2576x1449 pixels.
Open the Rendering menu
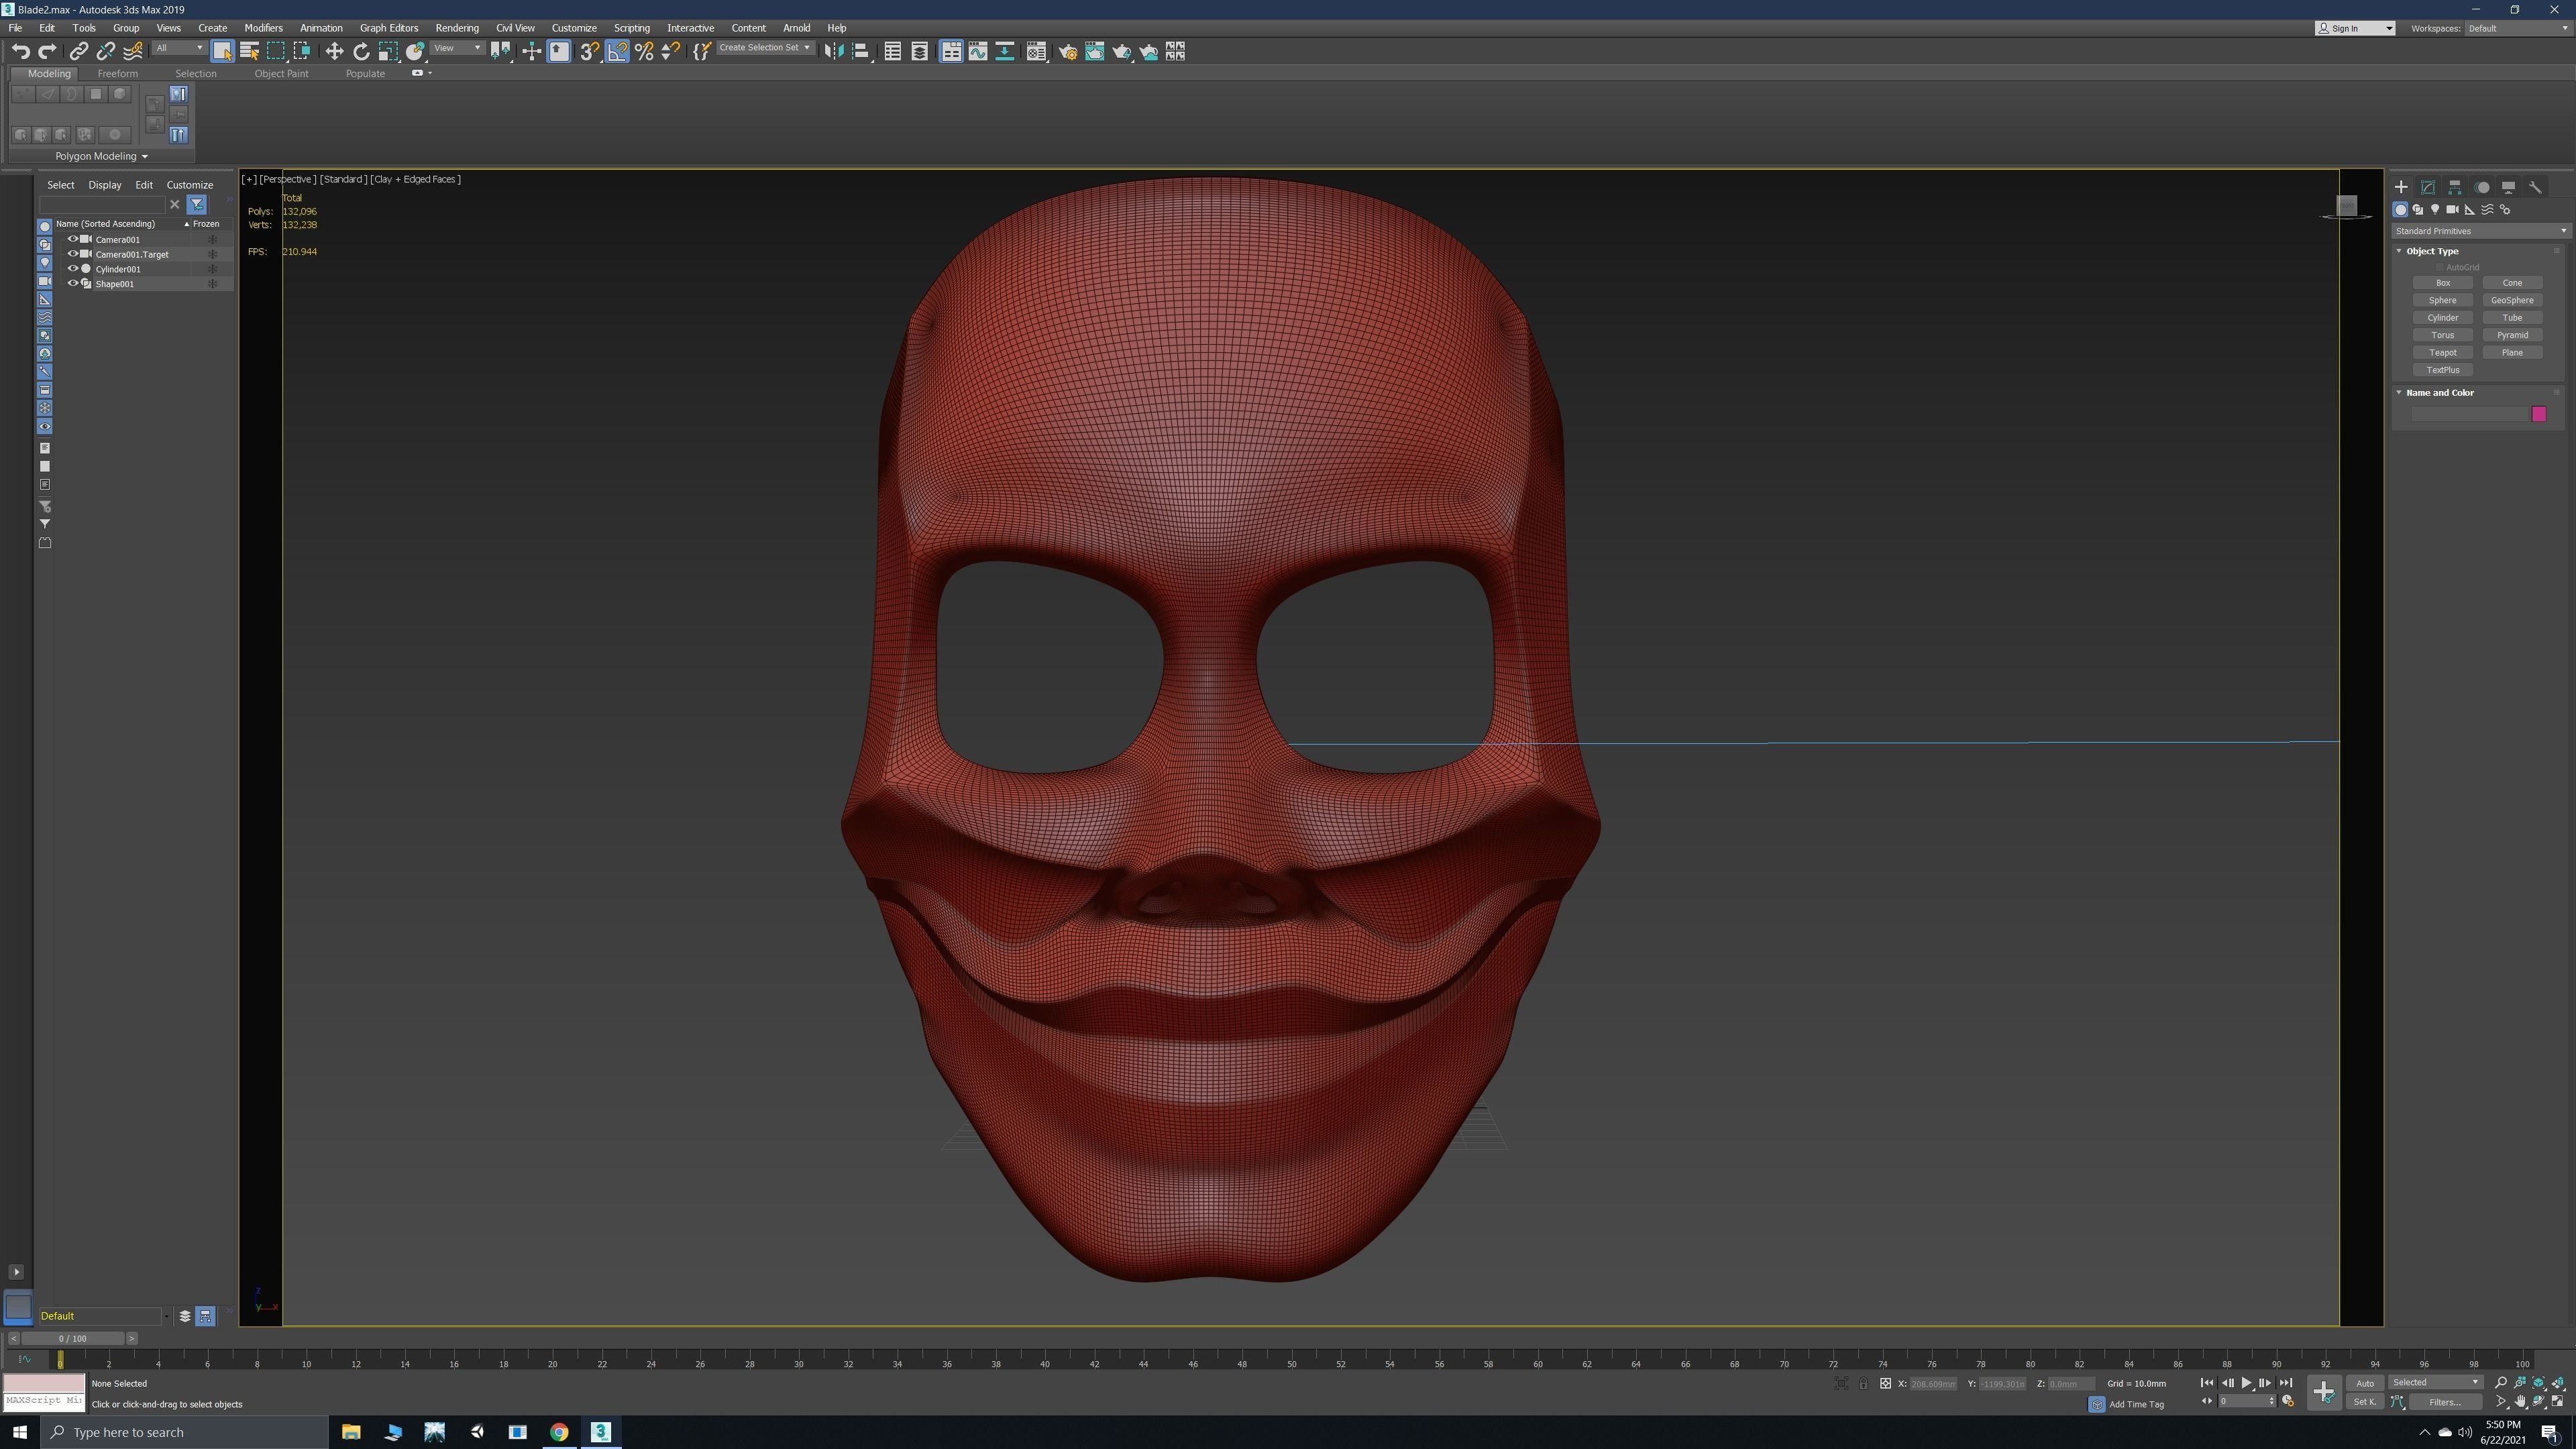457,28
